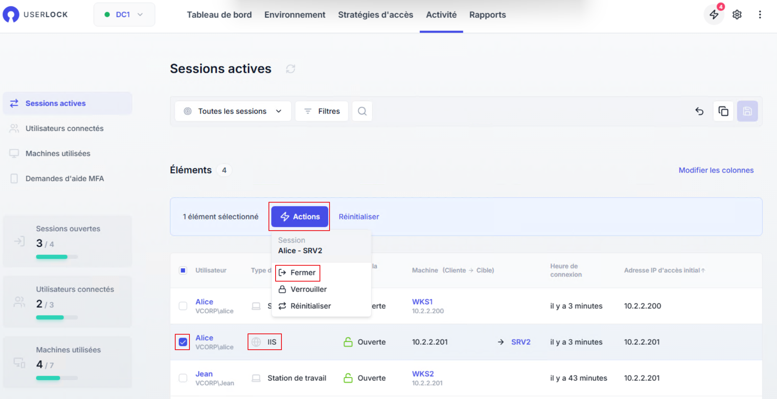Open the Toutes les sessions dropdown
The height and width of the screenshot is (399, 777).
[233, 111]
